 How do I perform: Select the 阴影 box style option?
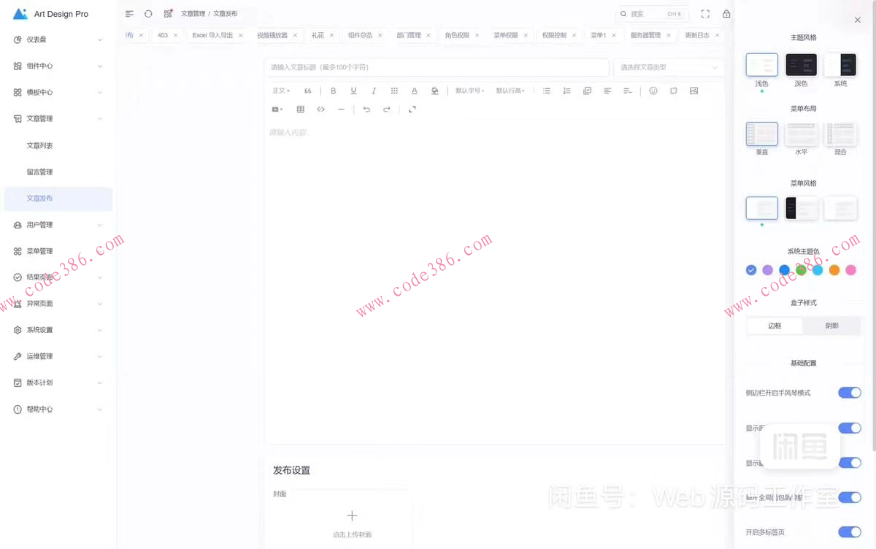pyautogui.click(x=832, y=326)
